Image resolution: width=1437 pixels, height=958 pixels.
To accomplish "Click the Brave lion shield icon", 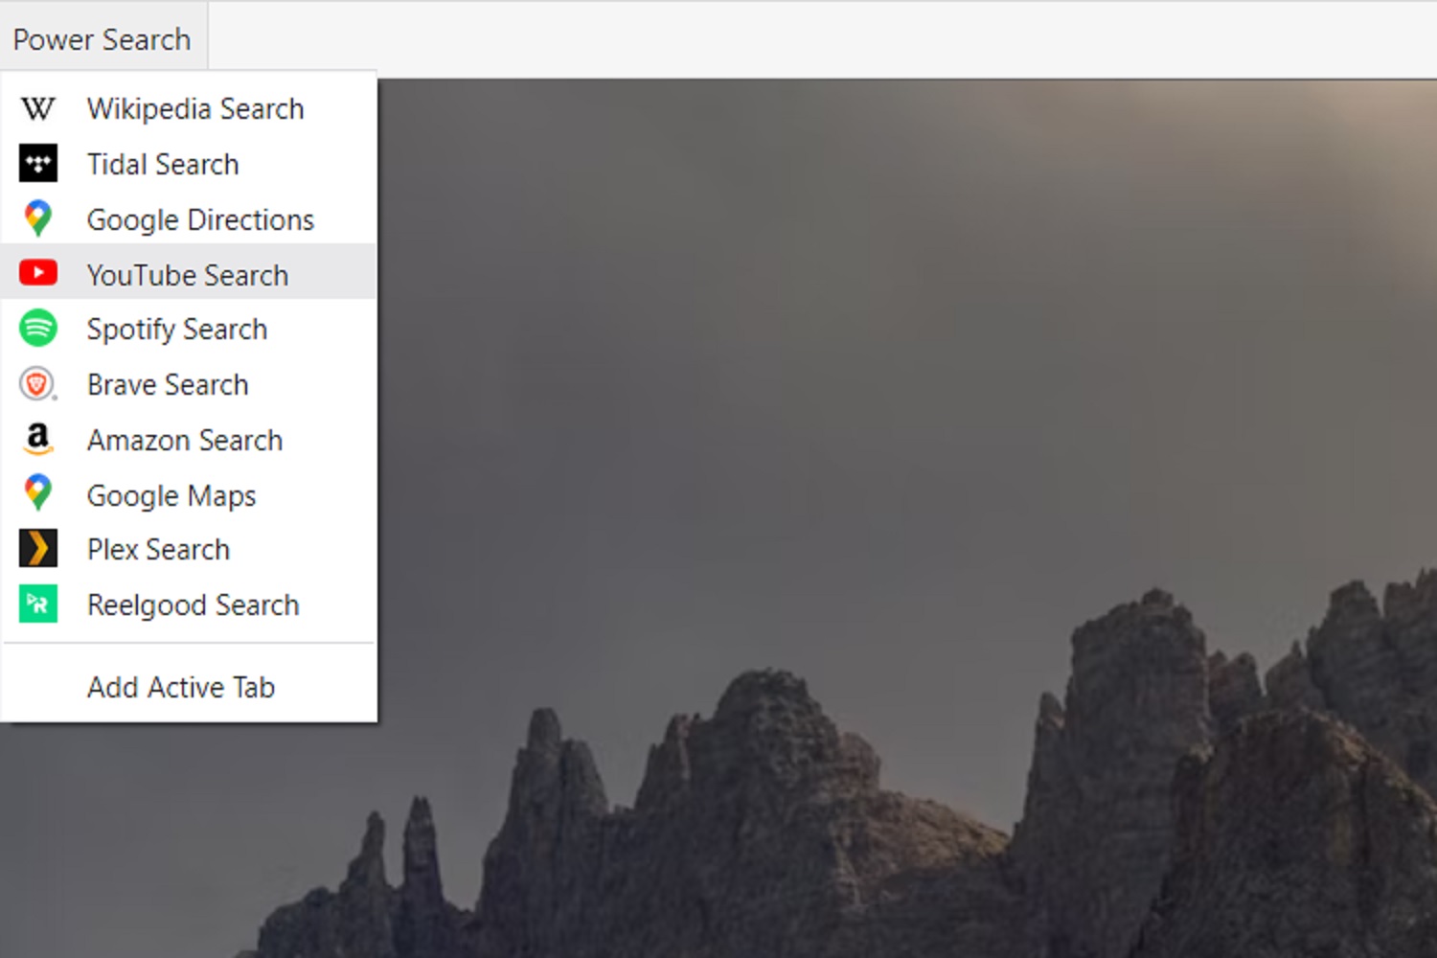I will pyautogui.click(x=37, y=384).
